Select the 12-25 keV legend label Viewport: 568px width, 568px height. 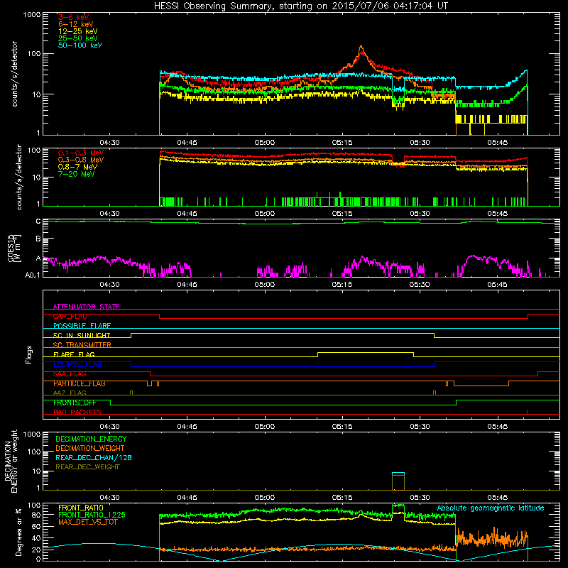(78, 31)
